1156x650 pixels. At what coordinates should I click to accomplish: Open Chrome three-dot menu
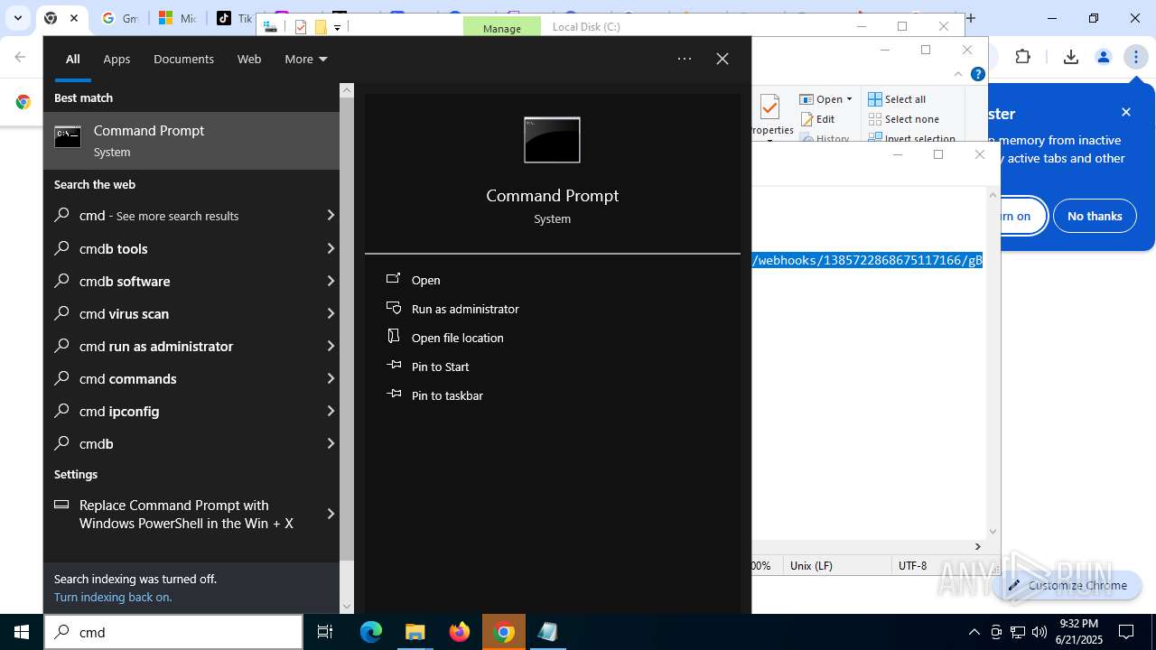[x=1135, y=57]
